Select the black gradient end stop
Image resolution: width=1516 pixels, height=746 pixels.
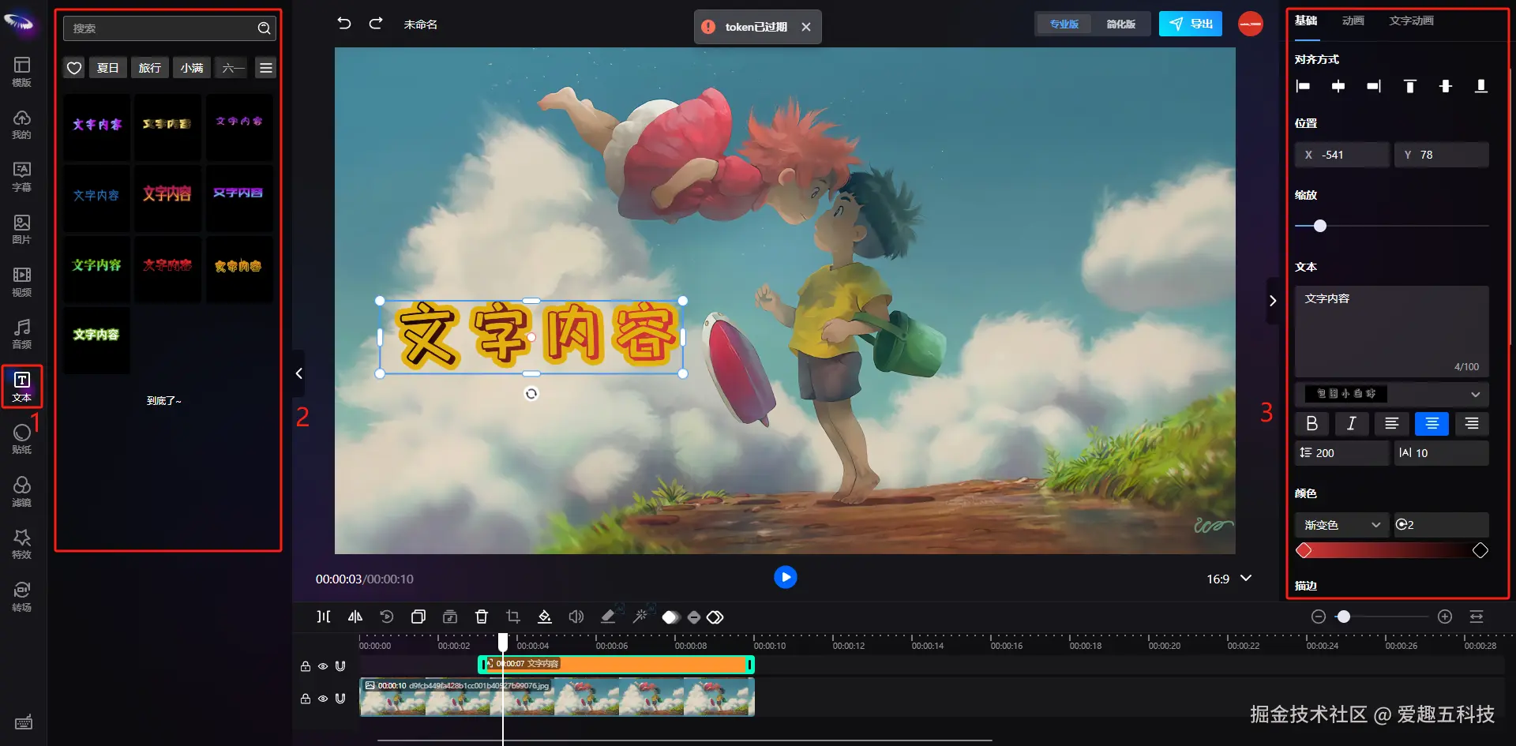pos(1480,550)
